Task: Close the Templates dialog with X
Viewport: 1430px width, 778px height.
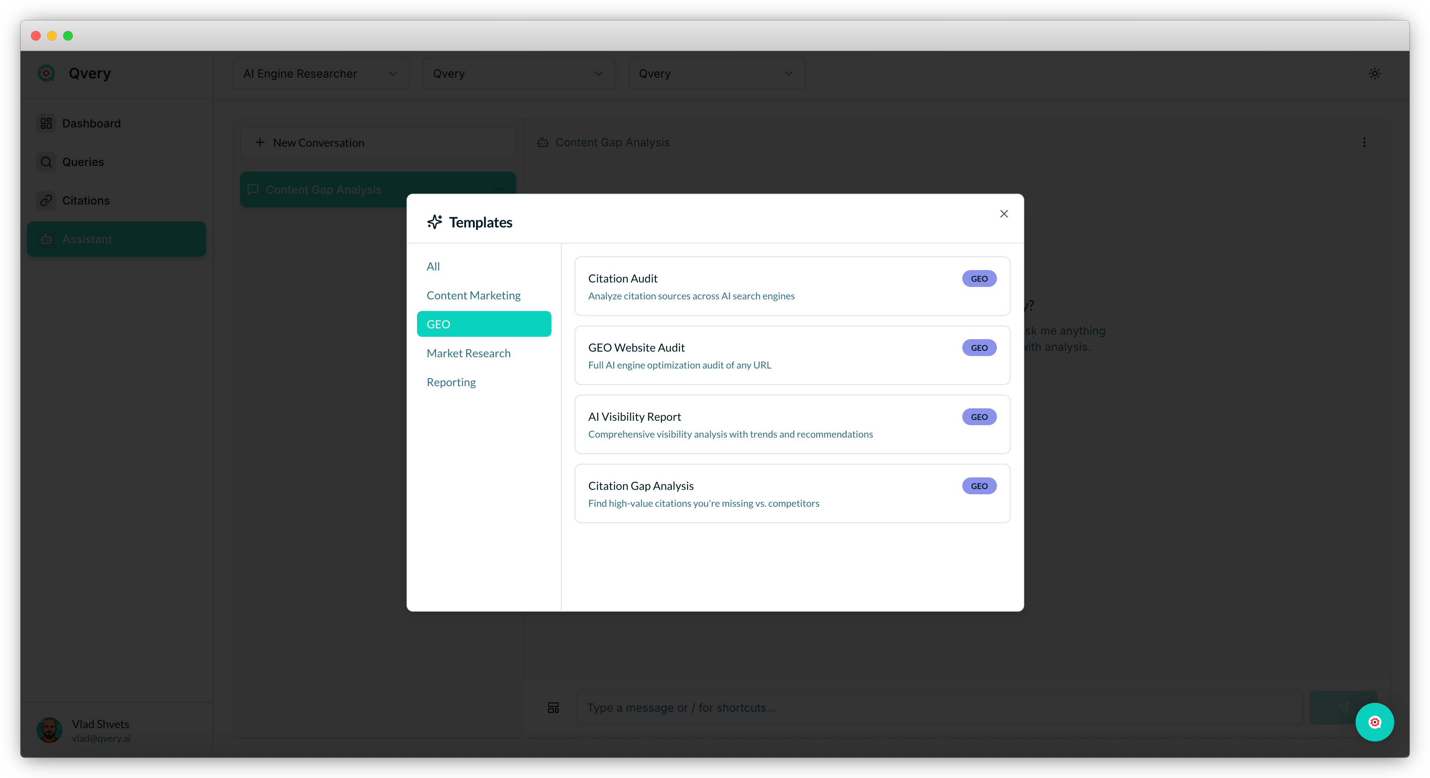Action: [1004, 214]
